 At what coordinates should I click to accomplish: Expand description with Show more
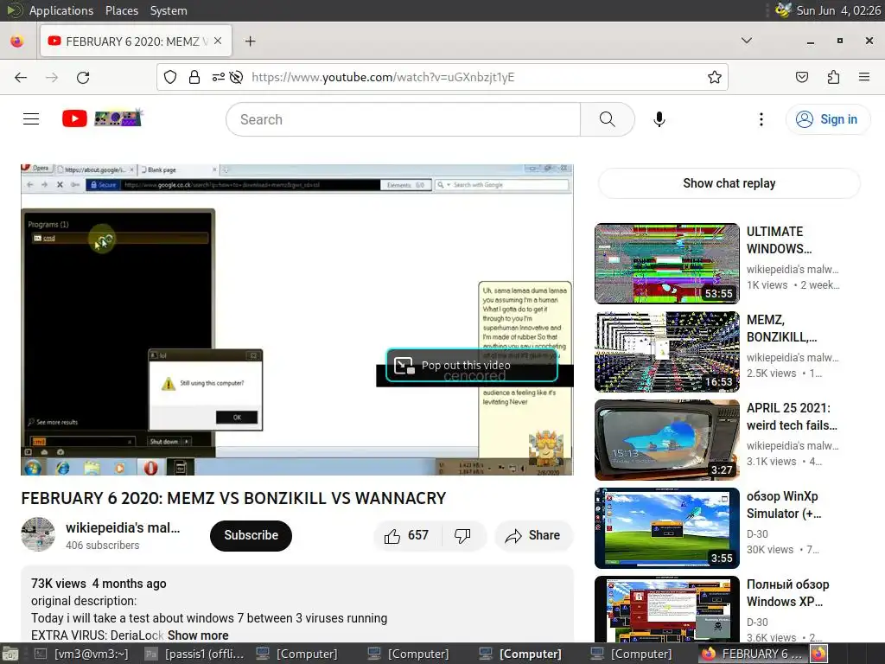(198, 635)
